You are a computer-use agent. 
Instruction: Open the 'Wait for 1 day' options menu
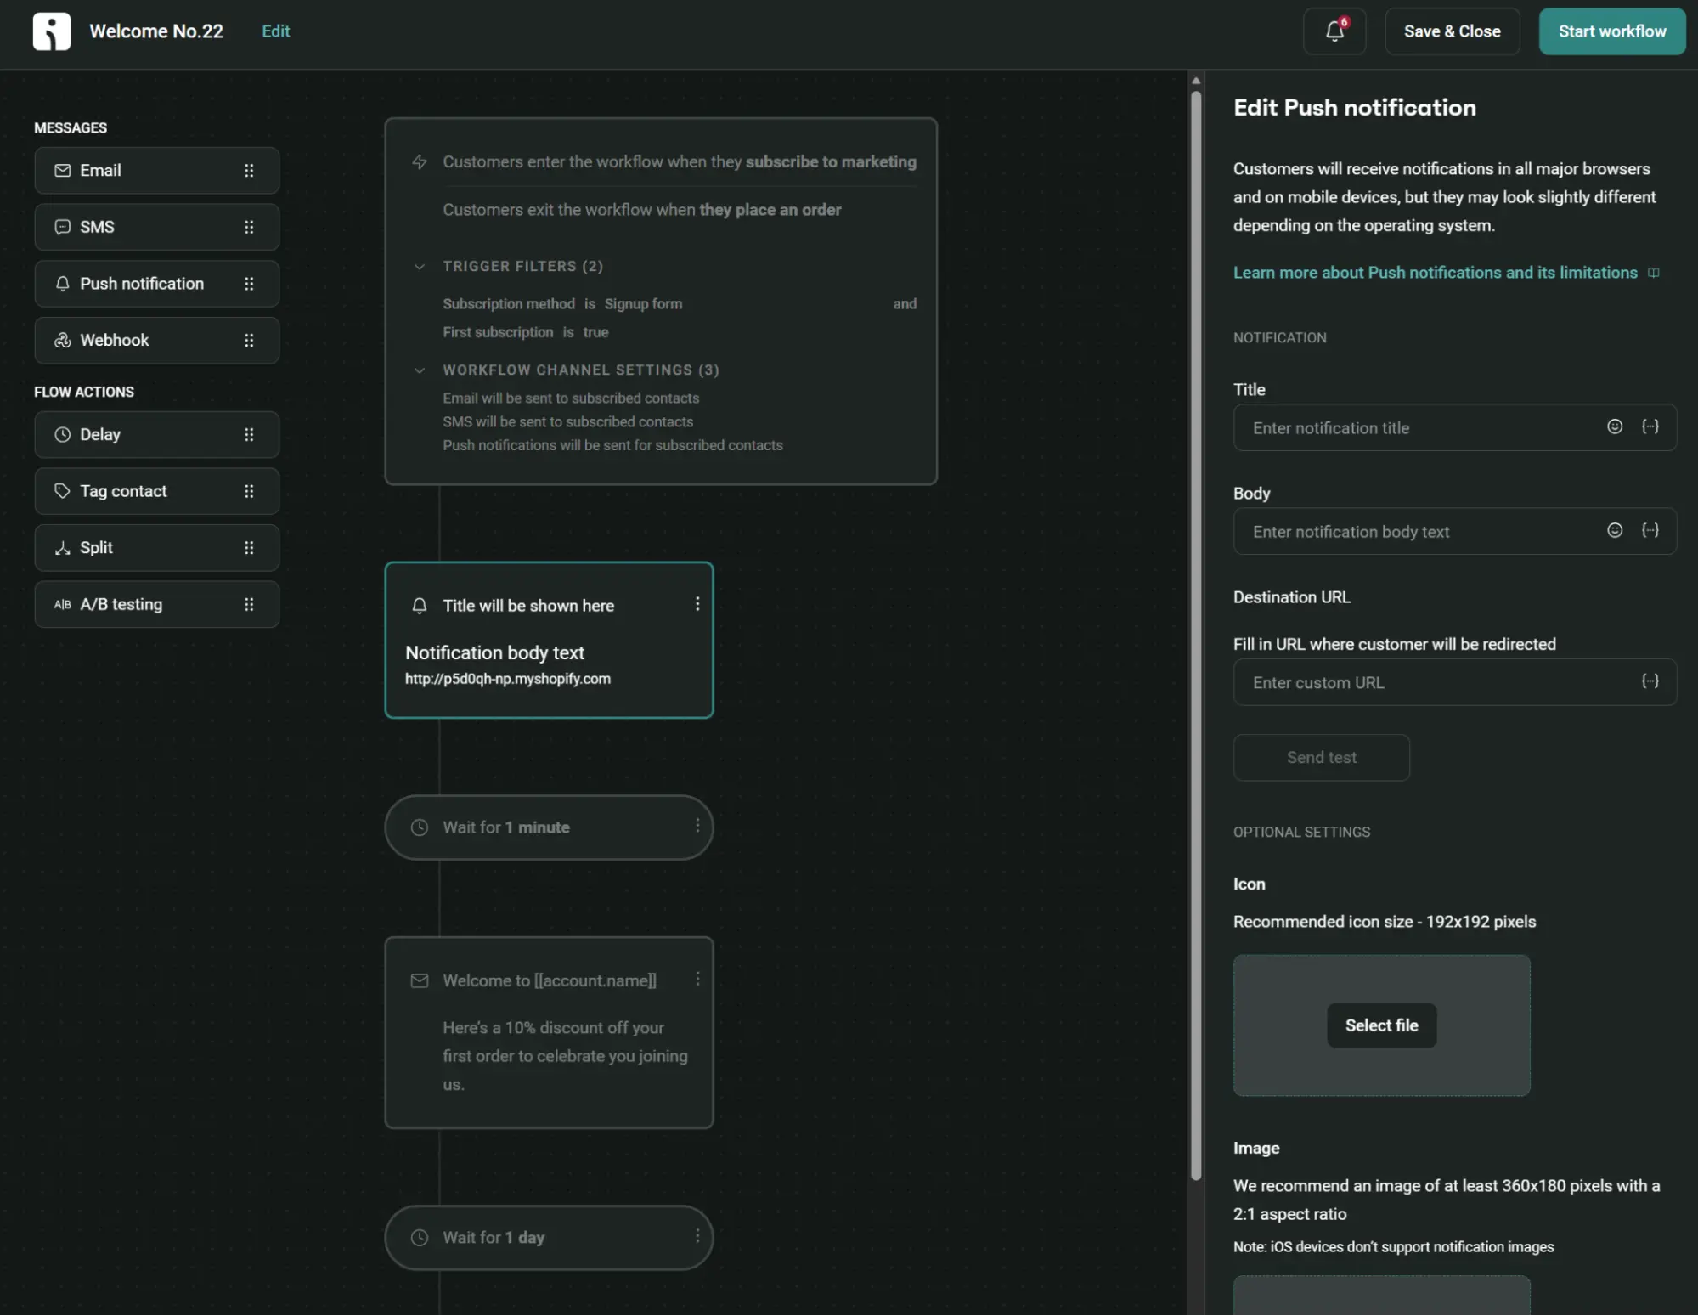pyautogui.click(x=697, y=1236)
